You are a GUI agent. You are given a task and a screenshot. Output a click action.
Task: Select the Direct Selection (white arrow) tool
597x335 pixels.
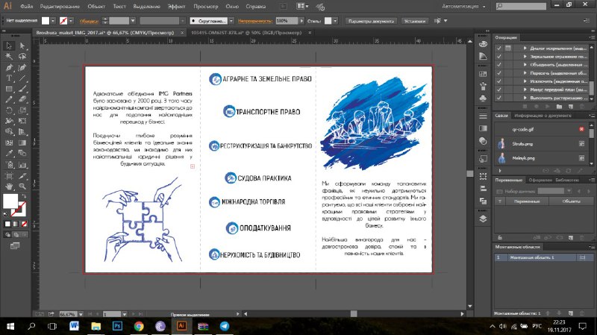(22, 46)
